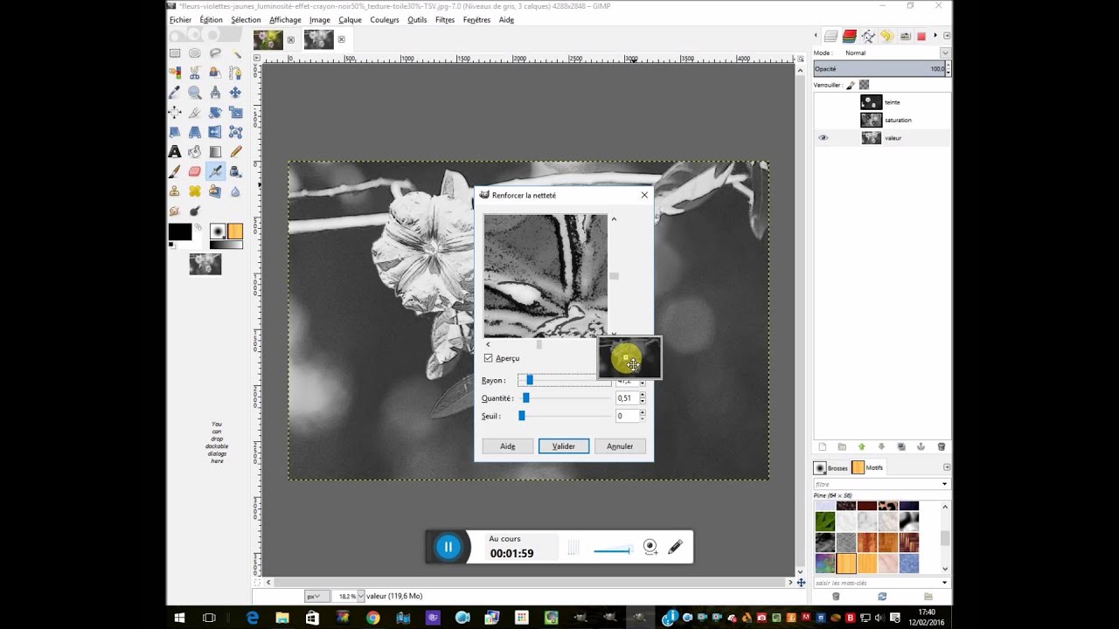This screenshot has height=629, width=1119.
Task: Open the Filtres menu
Action: [x=445, y=19]
